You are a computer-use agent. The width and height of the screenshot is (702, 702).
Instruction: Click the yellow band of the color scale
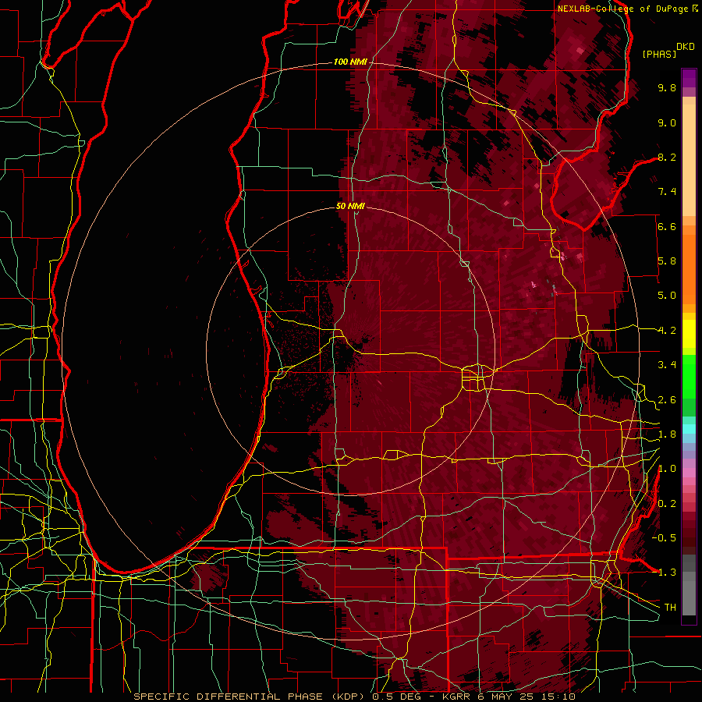[689, 334]
